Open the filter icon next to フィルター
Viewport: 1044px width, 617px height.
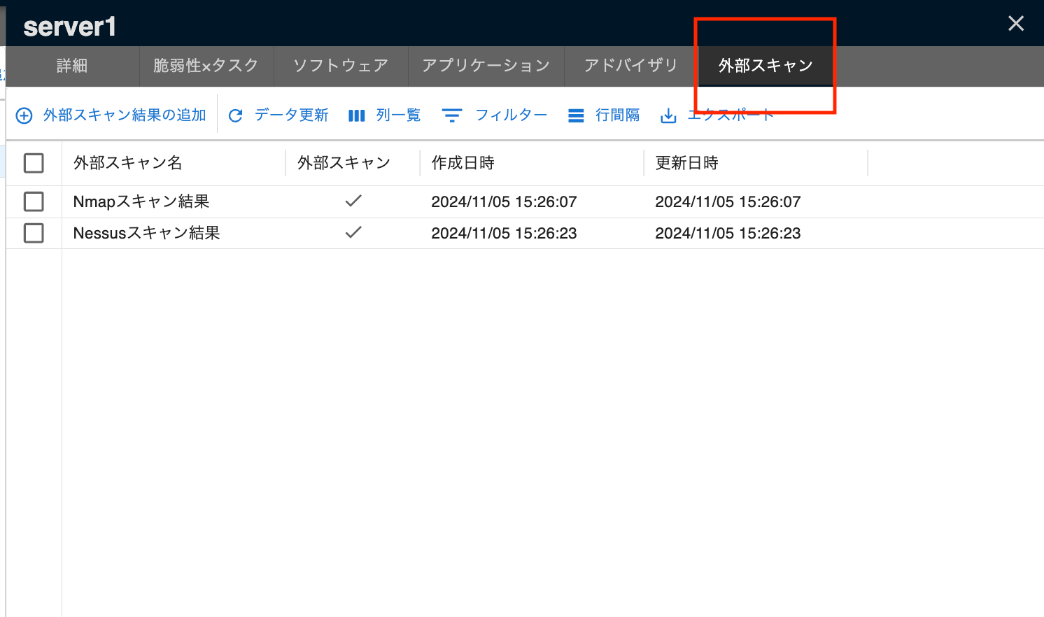click(453, 115)
